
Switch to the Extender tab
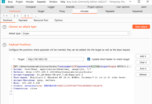[x=70, y=7]
